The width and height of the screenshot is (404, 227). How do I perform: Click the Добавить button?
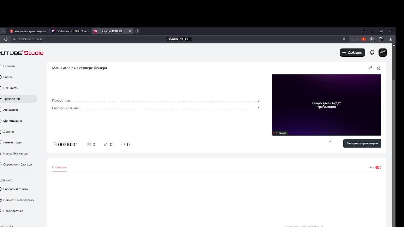[x=352, y=52]
